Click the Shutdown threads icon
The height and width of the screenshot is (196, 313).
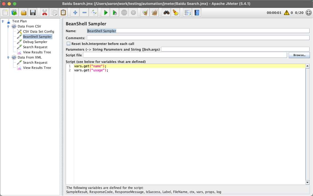(x=133, y=13)
